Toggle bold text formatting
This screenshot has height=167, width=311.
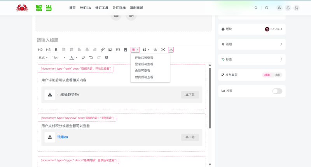point(56,50)
